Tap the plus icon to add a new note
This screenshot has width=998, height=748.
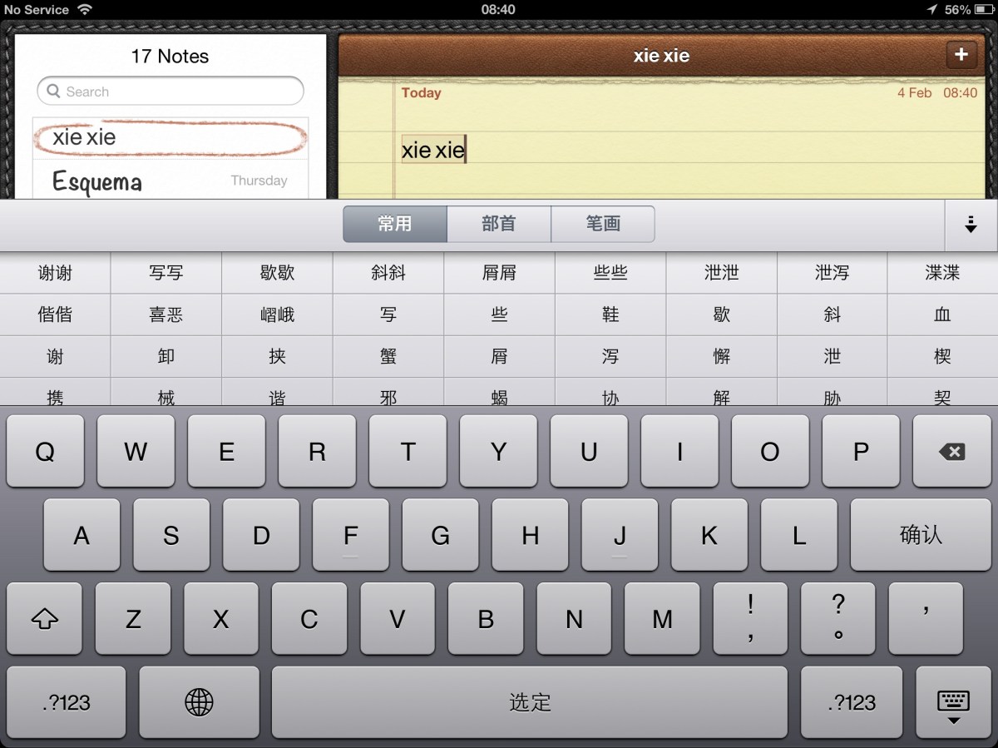click(x=961, y=55)
